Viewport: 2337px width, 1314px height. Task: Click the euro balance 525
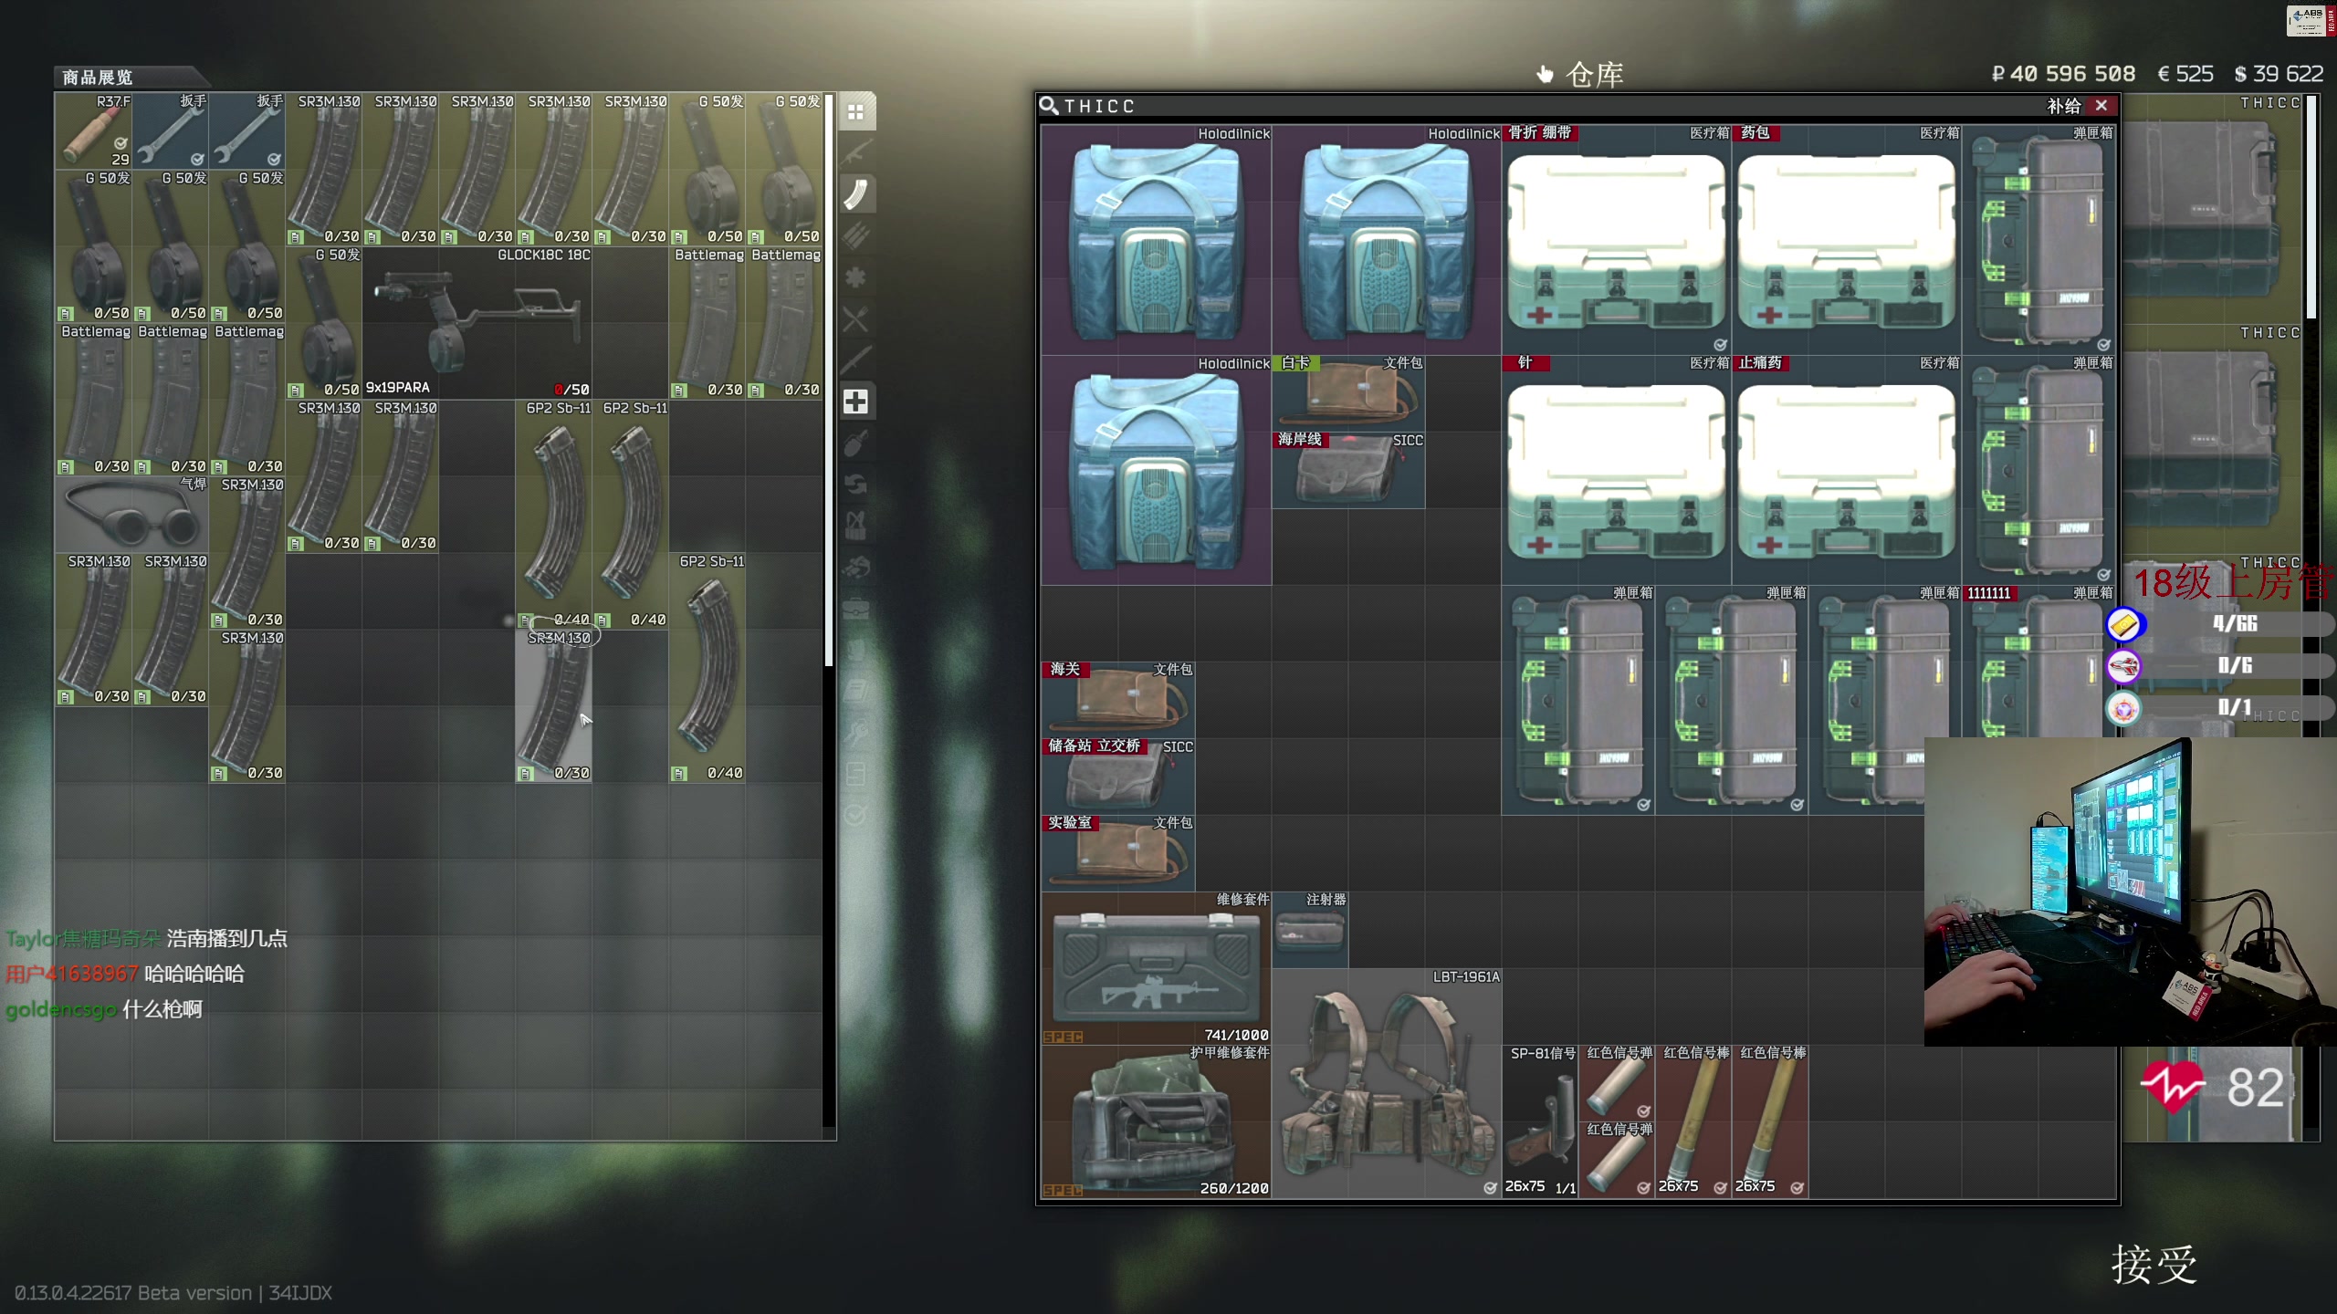pyautogui.click(x=2185, y=74)
